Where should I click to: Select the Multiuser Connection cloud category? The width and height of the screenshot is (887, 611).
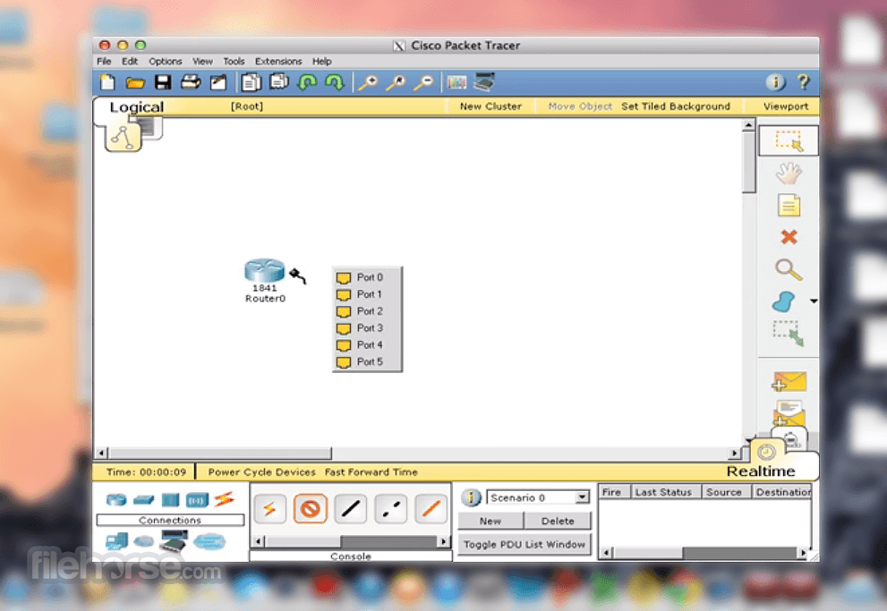coord(209,541)
